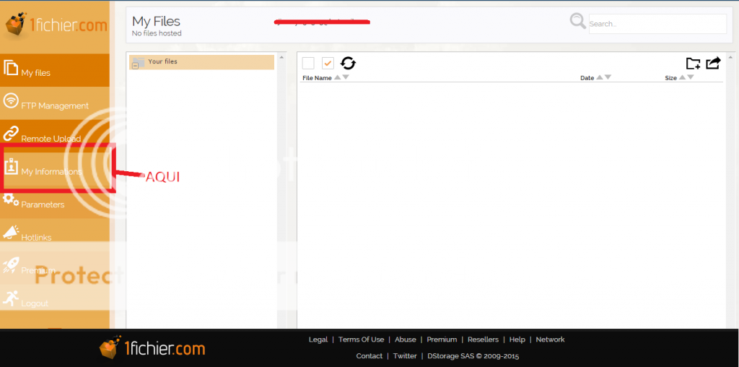The height and width of the screenshot is (367, 739).
Task: Sort Size ascending arrow
Action: pos(681,77)
